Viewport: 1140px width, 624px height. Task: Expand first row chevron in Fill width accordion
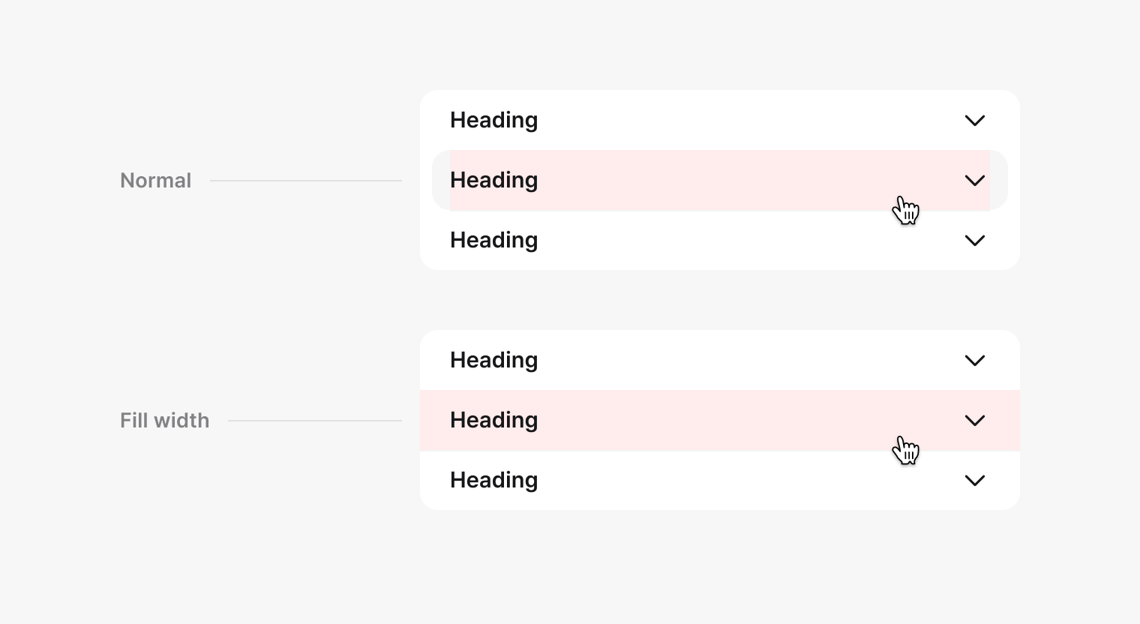tap(974, 361)
